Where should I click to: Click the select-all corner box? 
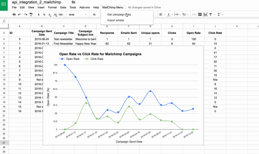click(x=4, y=26)
